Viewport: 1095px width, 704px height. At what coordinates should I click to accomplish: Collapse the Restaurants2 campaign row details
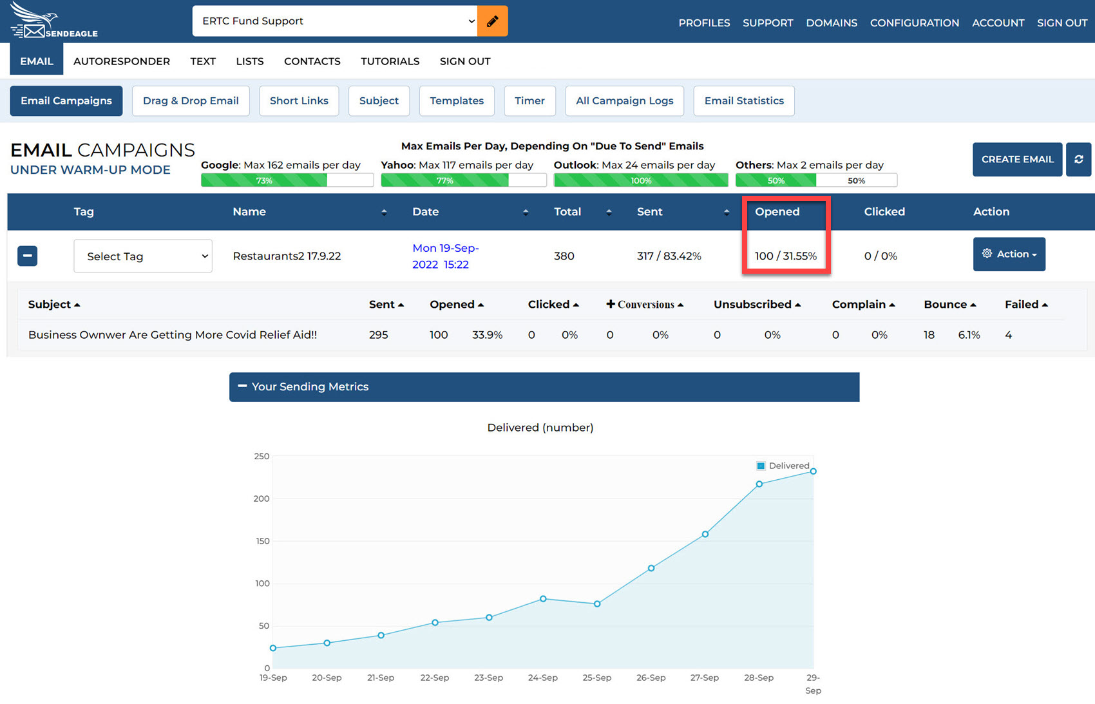point(27,256)
